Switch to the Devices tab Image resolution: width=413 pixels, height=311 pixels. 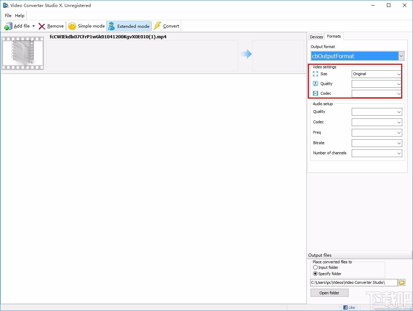316,37
